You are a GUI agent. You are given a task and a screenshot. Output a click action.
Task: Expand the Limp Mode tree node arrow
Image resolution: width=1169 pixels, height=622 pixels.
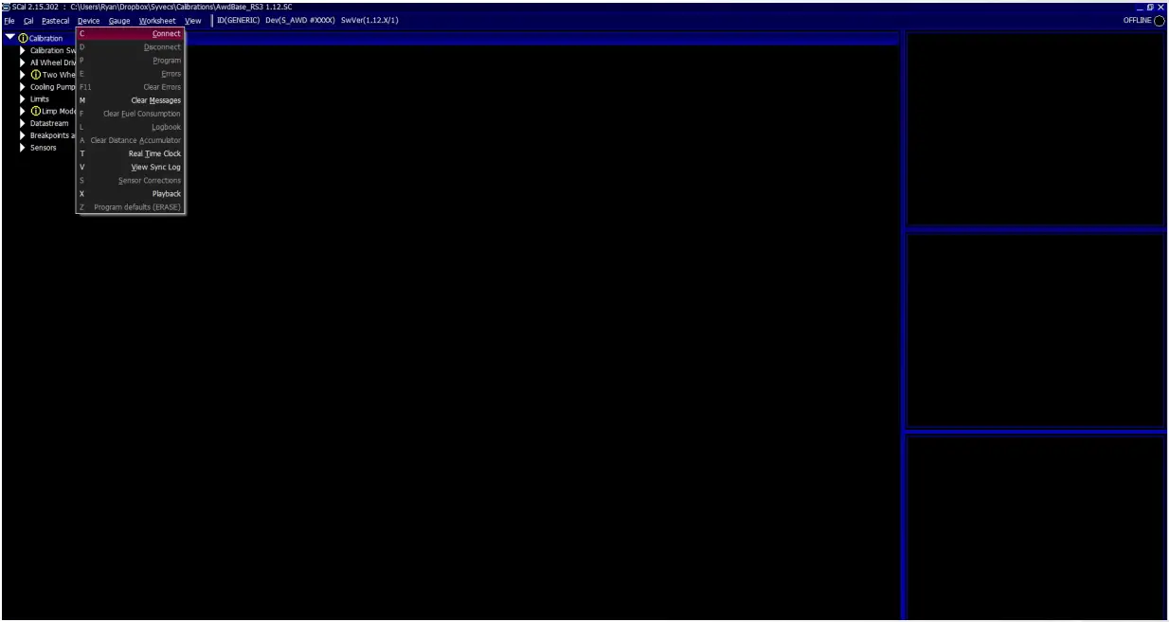[x=23, y=111]
